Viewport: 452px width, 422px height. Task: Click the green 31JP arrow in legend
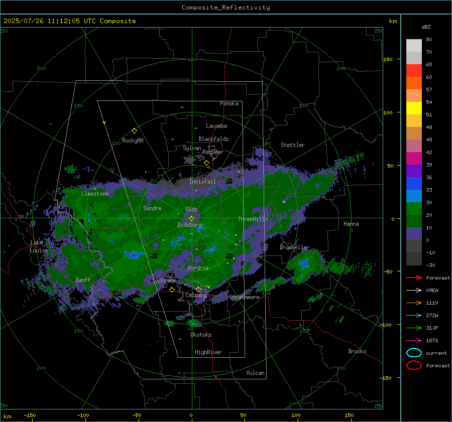click(414, 328)
